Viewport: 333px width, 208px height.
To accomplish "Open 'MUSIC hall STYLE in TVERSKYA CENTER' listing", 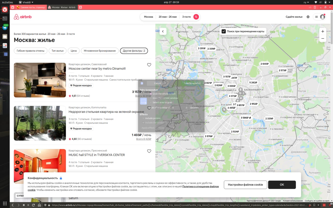I will 97,155.
